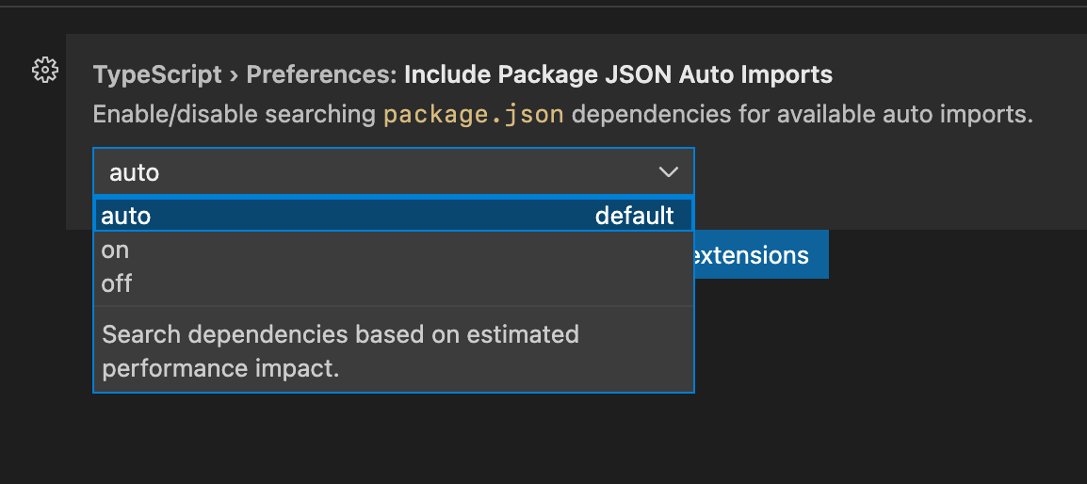Collapse the auto imports dropdown box
This screenshot has width=1087, height=484.
coord(393,171)
